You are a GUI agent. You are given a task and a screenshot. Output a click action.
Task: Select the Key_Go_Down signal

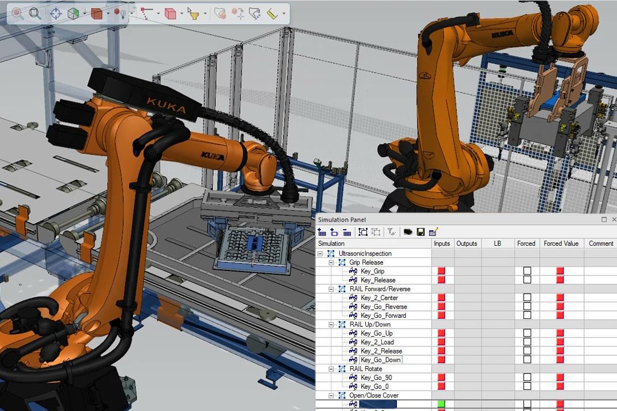click(x=380, y=360)
